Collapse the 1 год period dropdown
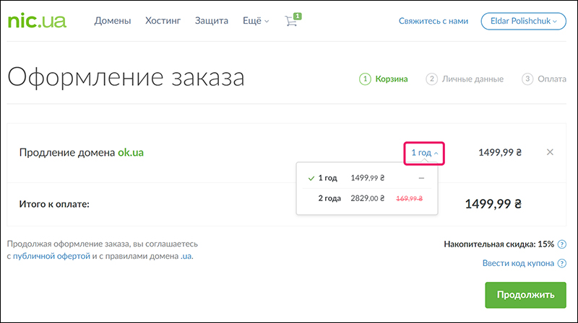Image resolution: width=578 pixels, height=323 pixels. (424, 153)
